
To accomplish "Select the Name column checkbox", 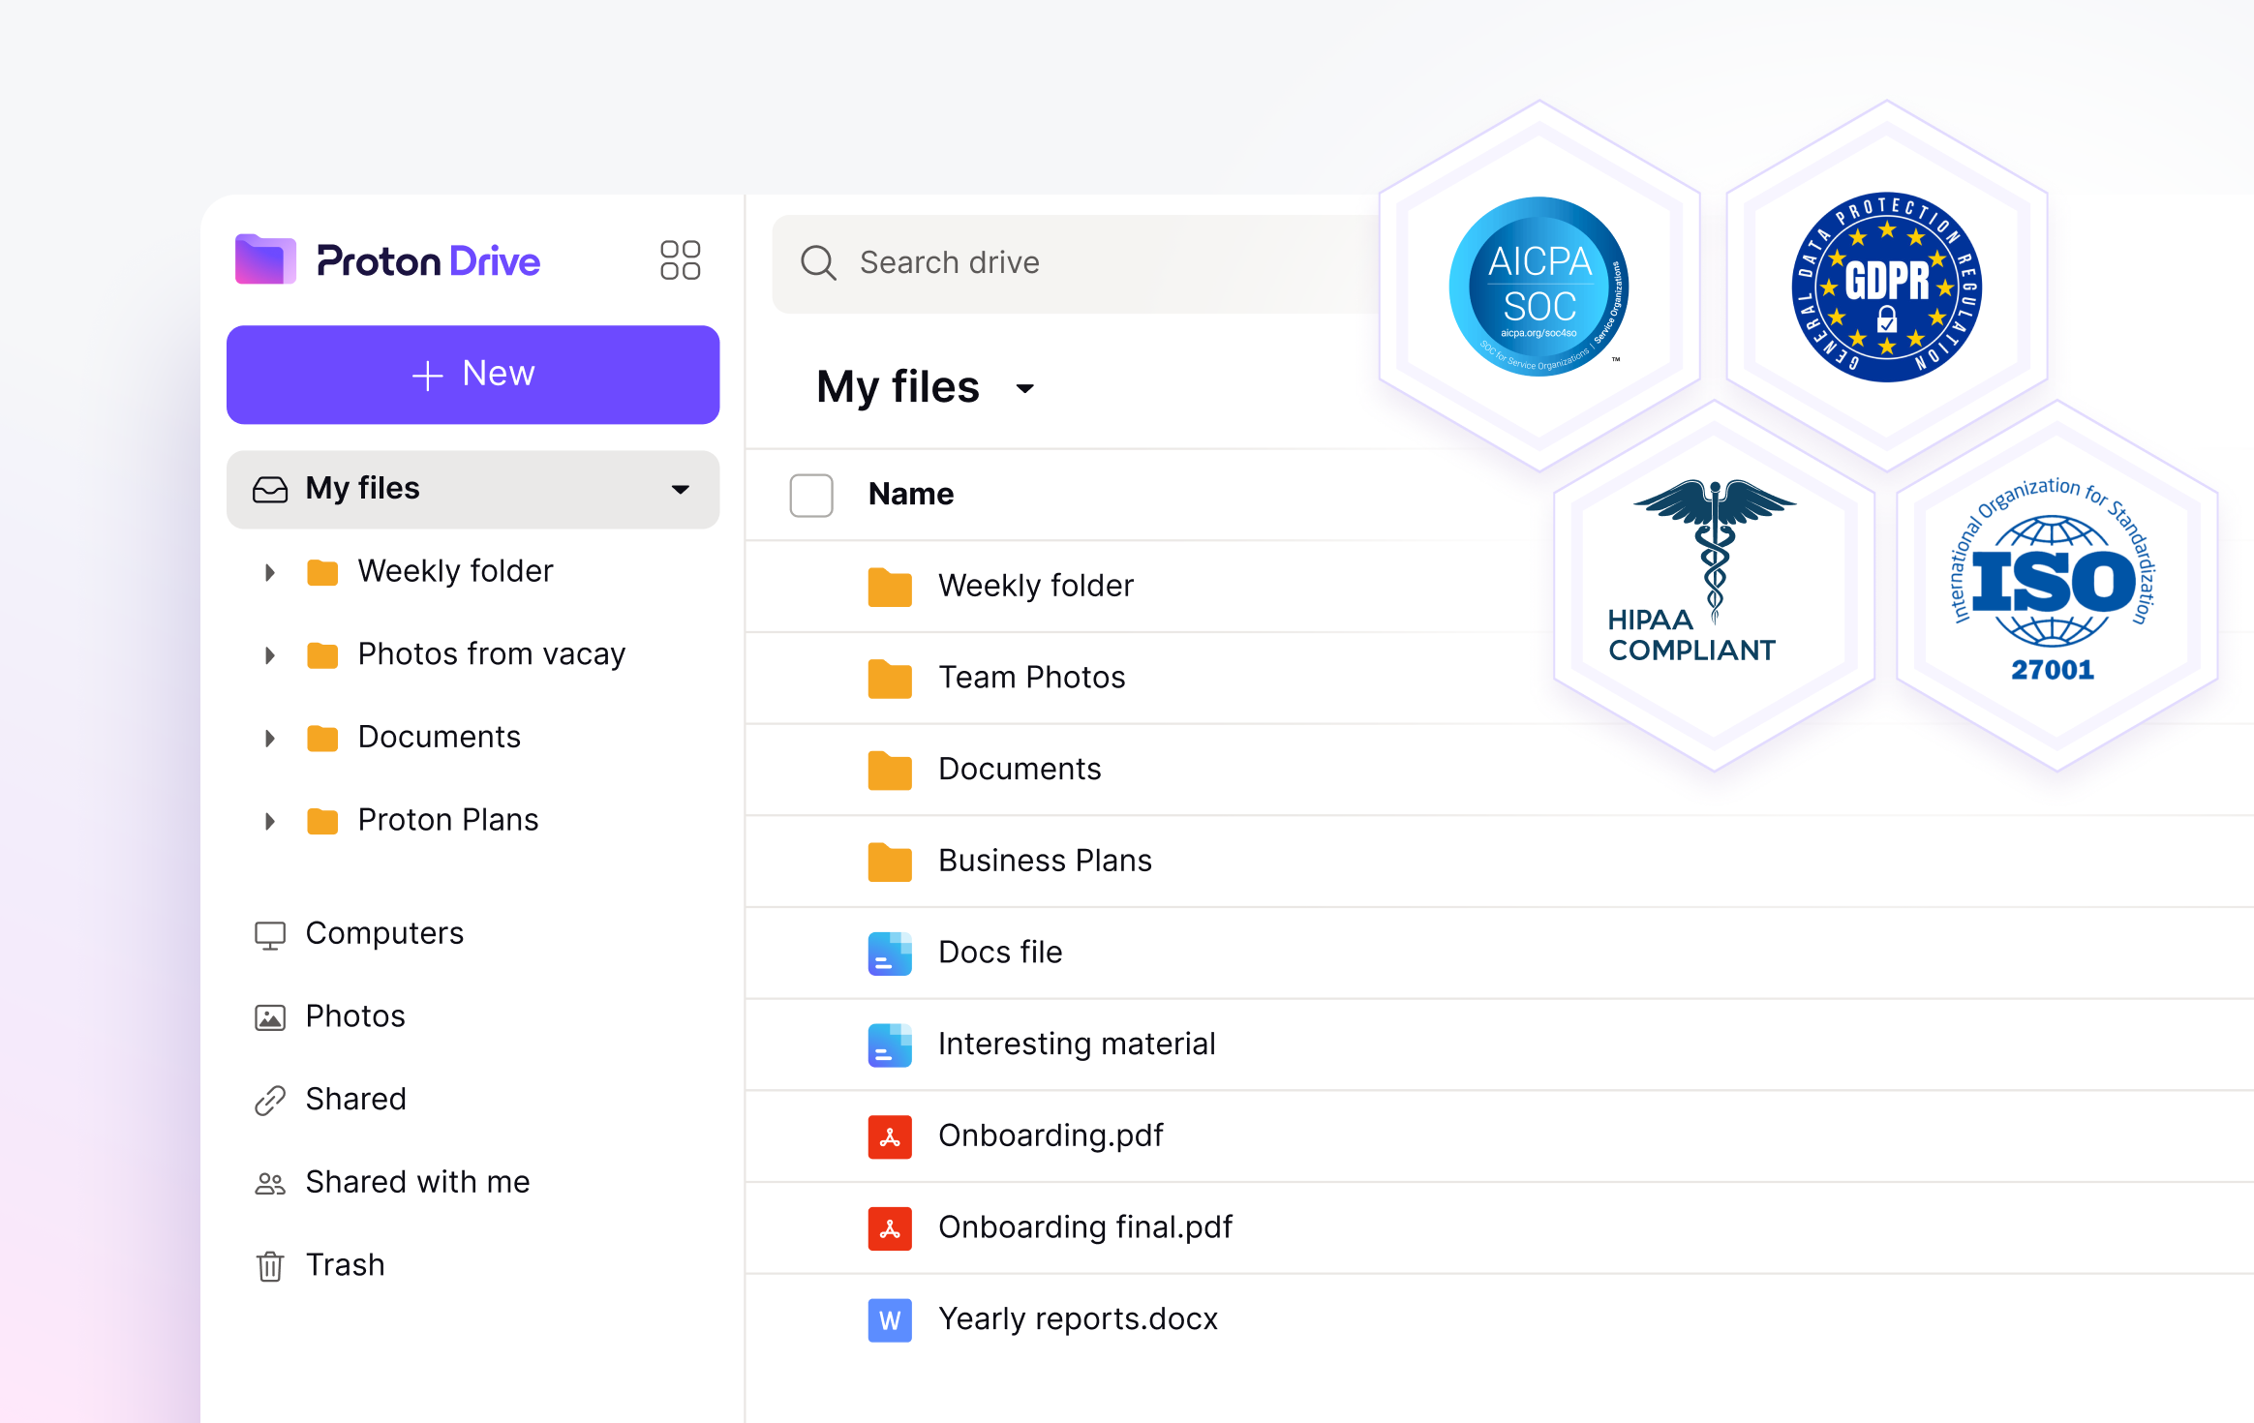I will (810, 495).
